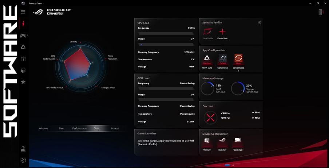Click the Storage usage 33% gauge
Viewport: 329px width, 168px height.
click(x=238, y=89)
